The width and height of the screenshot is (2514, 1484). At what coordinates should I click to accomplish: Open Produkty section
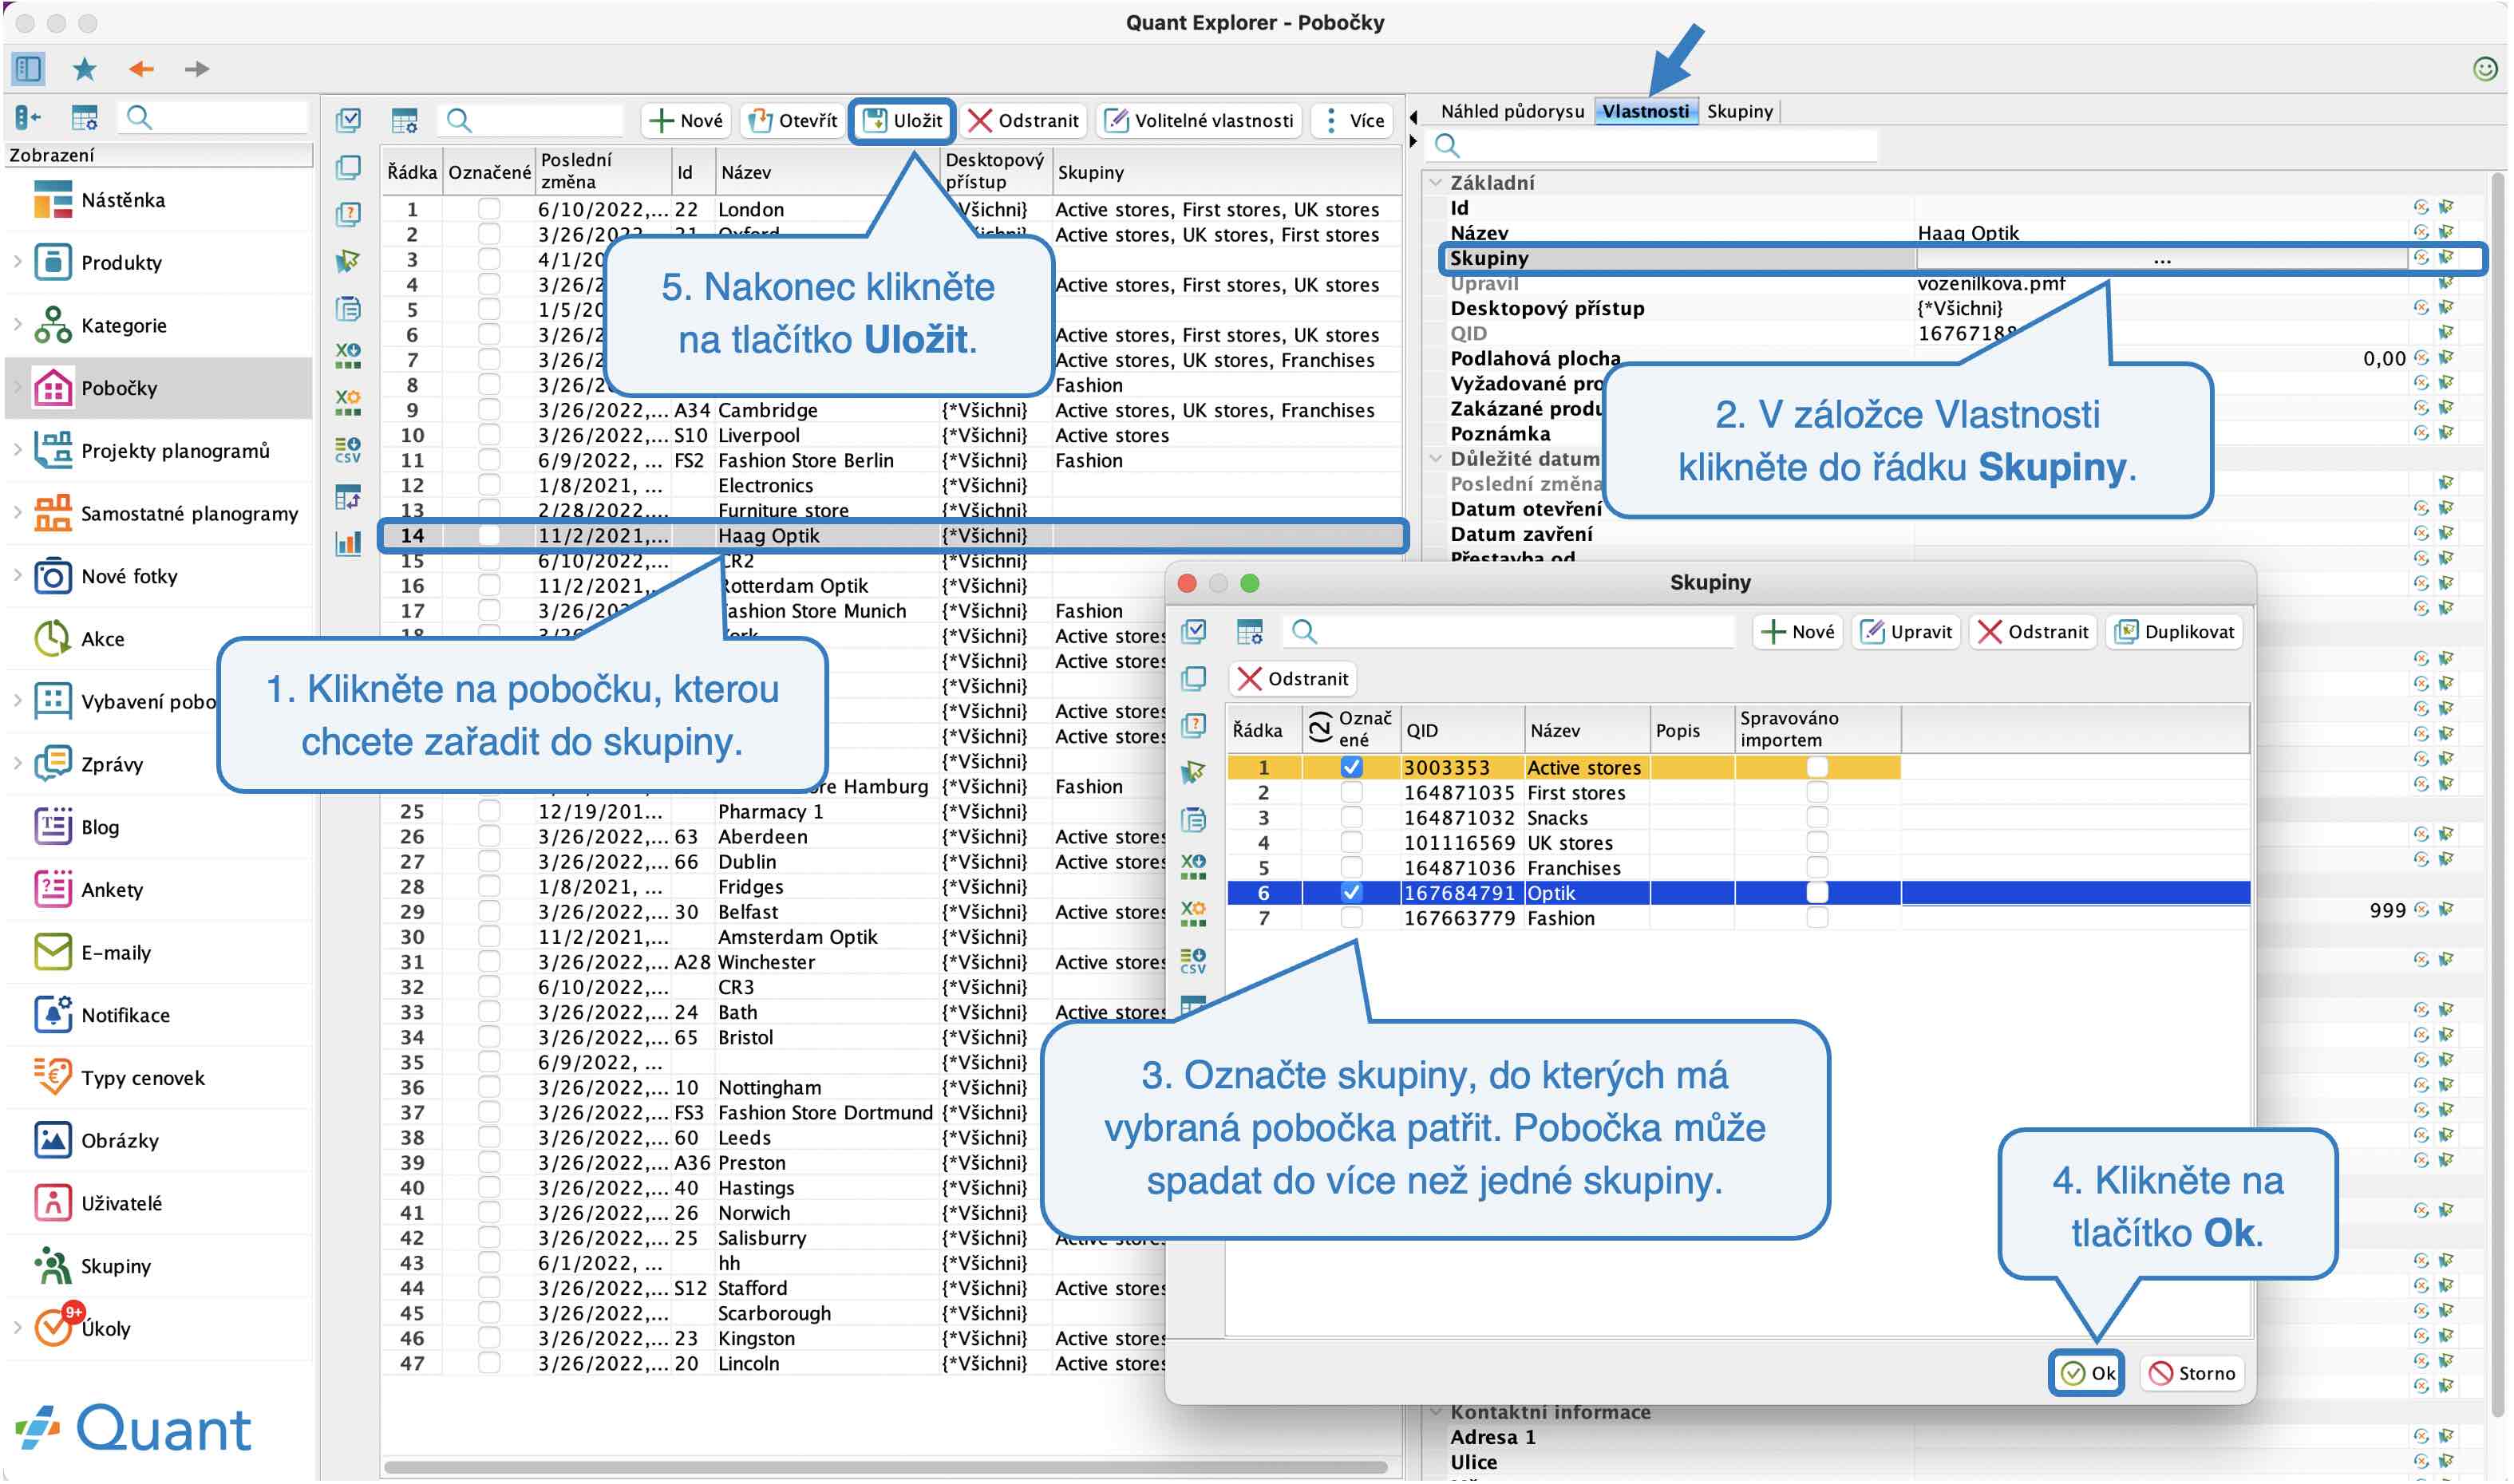coord(121,263)
